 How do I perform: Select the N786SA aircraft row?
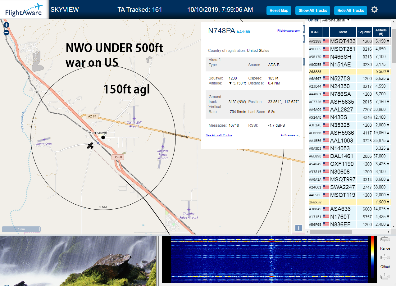click(x=349, y=94)
